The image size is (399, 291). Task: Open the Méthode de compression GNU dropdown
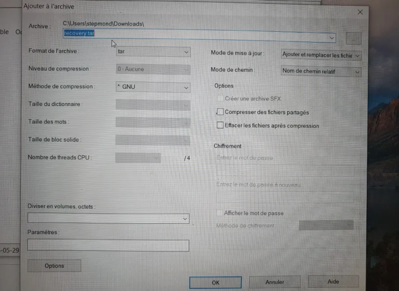click(153, 87)
